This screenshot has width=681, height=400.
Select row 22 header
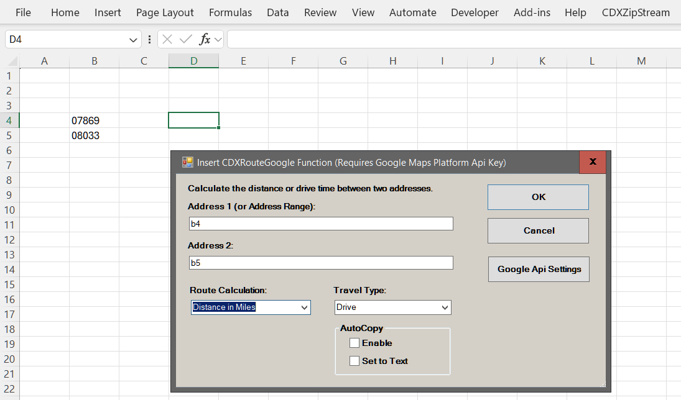pyautogui.click(x=9, y=389)
